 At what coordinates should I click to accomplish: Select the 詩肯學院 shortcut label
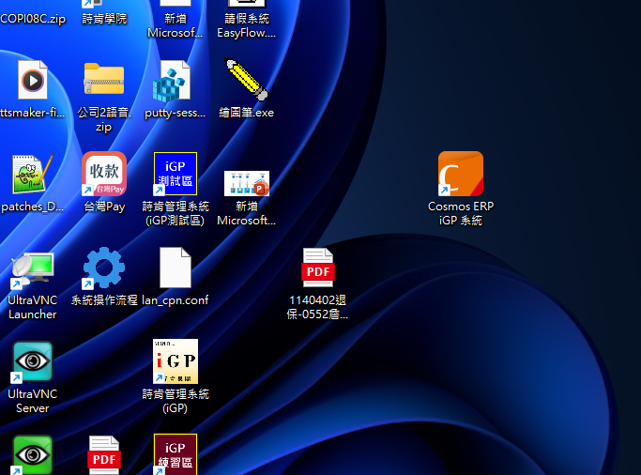pos(104,19)
